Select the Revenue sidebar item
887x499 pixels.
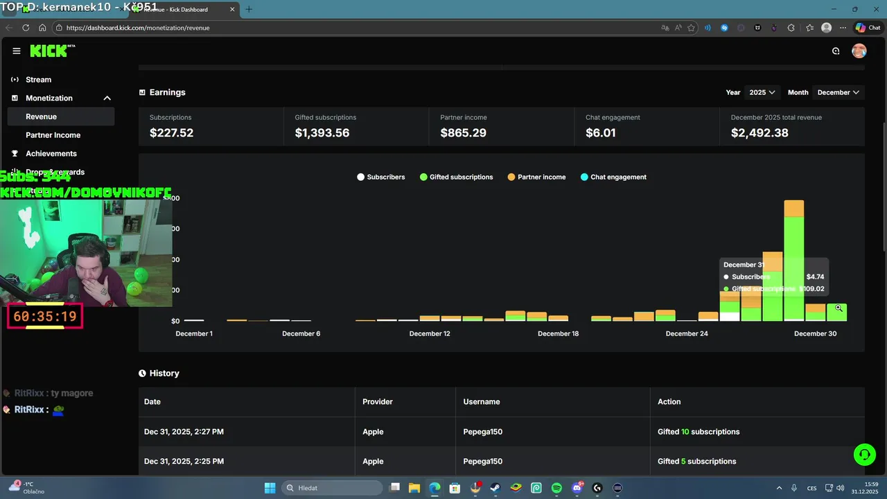[x=61, y=116]
